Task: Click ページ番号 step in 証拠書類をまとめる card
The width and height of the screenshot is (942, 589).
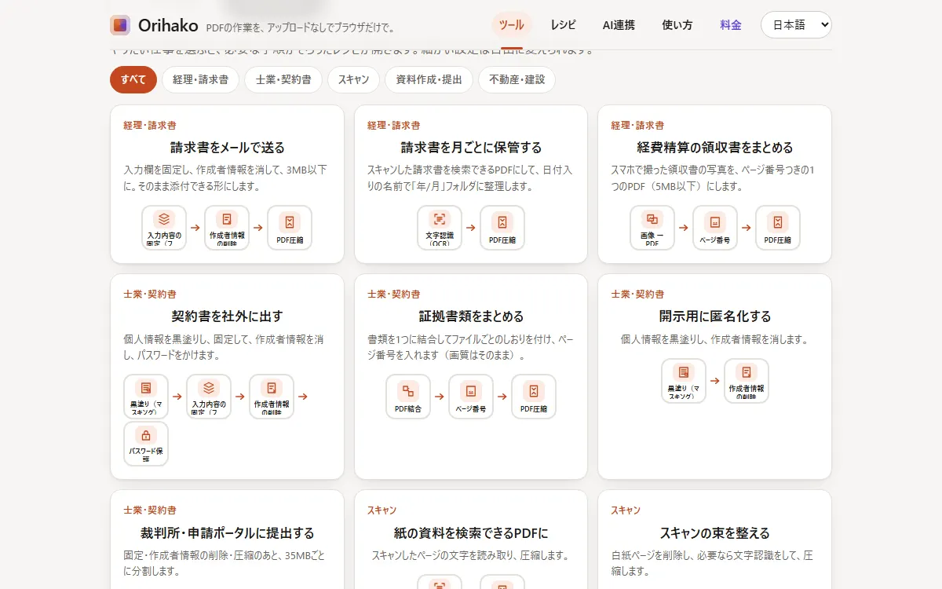Action: pyautogui.click(x=471, y=397)
